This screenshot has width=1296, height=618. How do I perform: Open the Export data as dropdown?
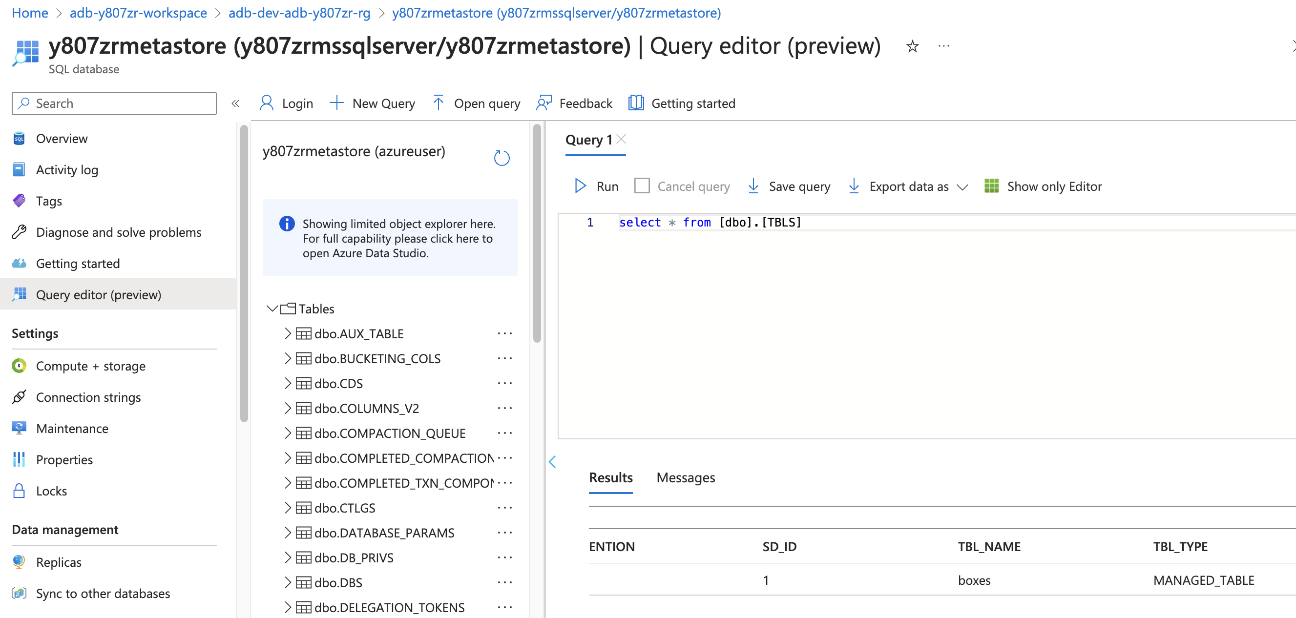(908, 186)
